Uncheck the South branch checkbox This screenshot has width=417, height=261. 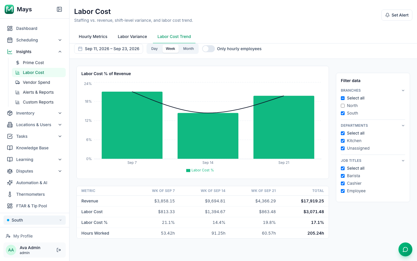(343, 113)
